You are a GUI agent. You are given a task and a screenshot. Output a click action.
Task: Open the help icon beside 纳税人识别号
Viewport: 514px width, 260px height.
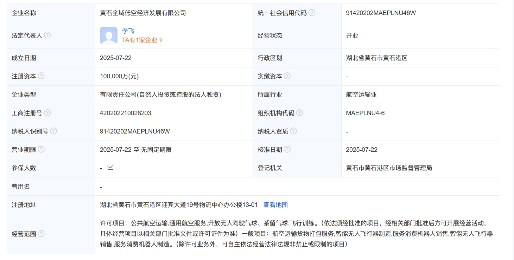[53, 131]
